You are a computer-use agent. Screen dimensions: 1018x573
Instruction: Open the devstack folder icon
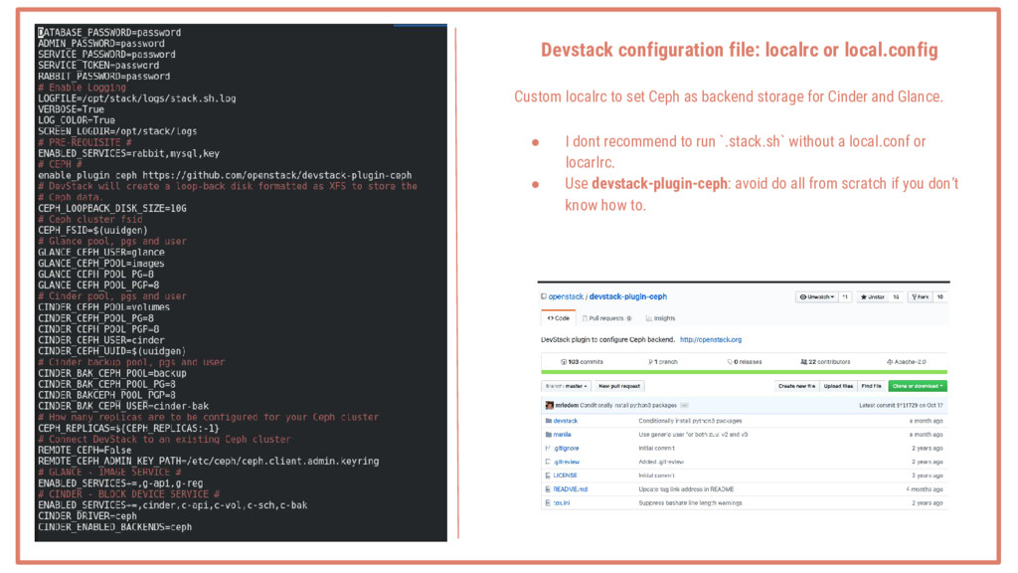coord(549,421)
